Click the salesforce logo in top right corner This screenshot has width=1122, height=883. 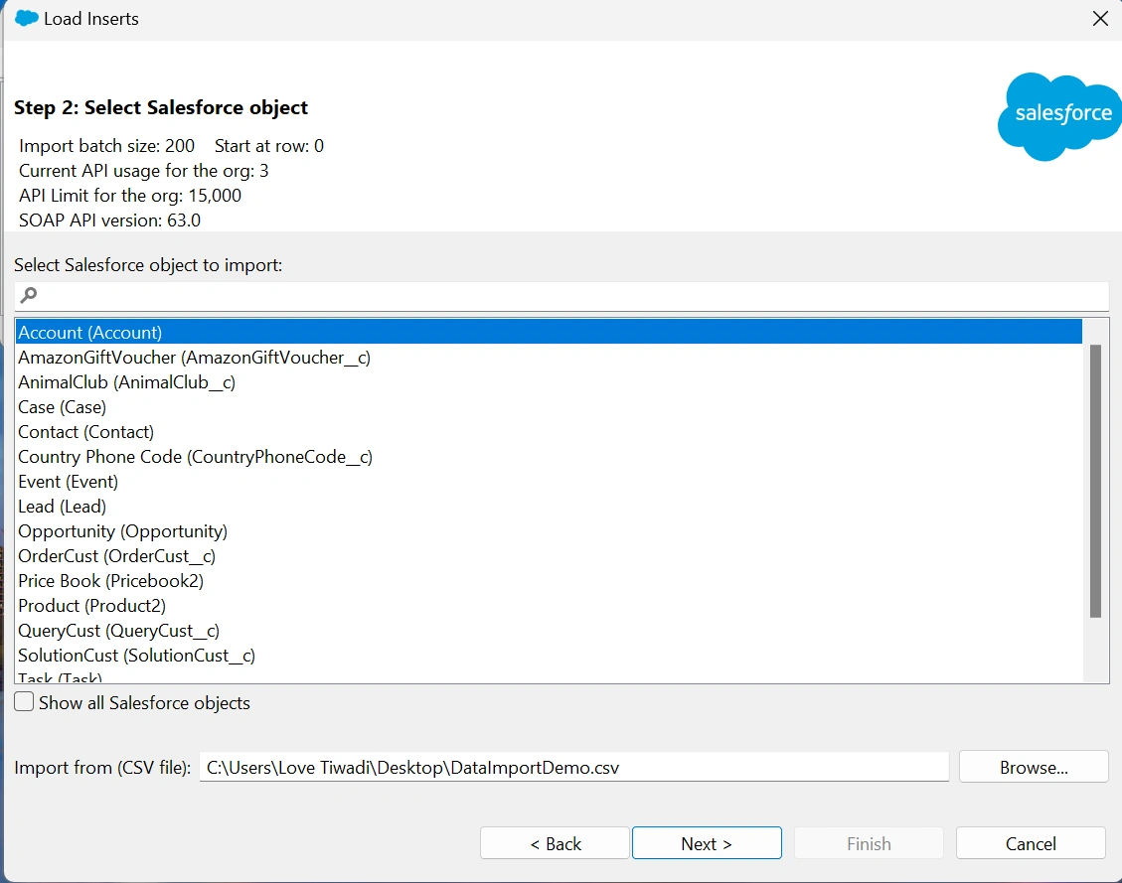1057,114
